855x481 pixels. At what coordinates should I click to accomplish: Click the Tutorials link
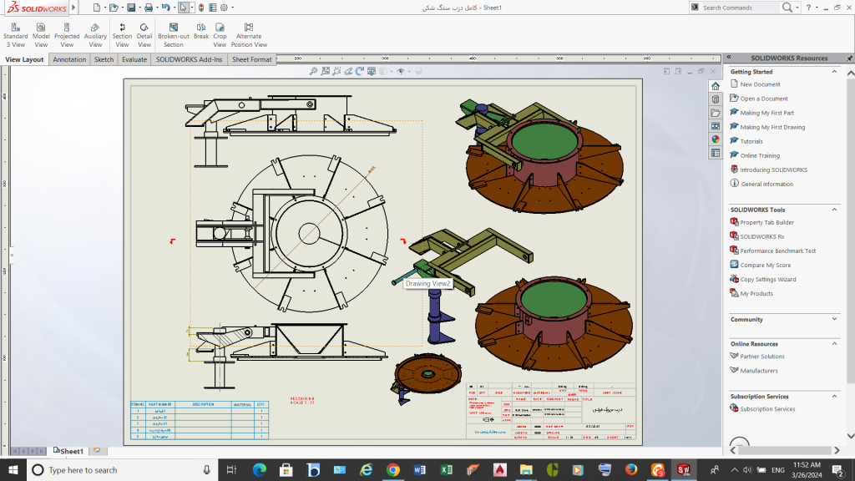751,141
